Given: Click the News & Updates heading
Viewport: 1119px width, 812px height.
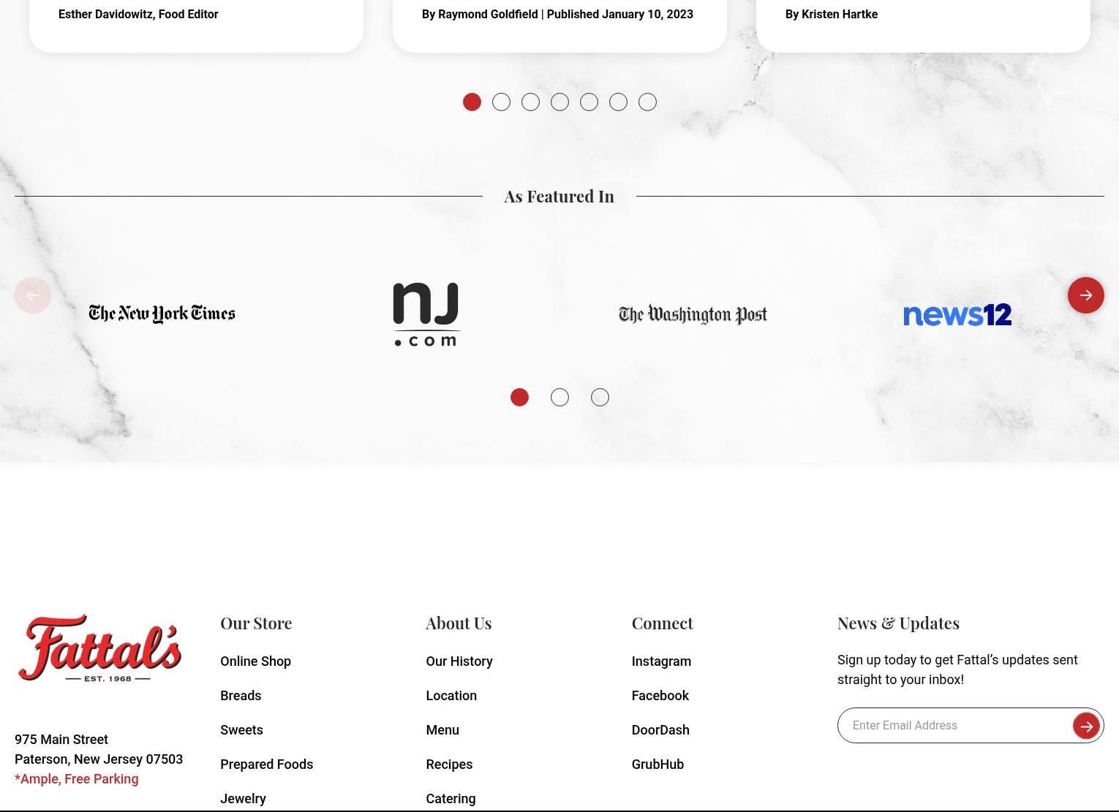Looking at the screenshot, I should tap(898, 623).
